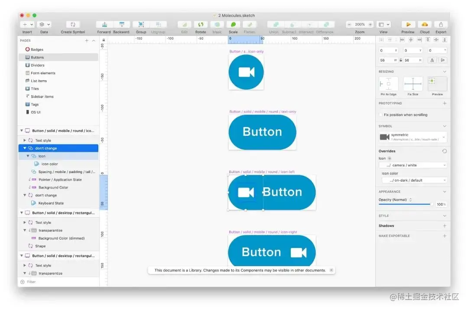Switch to the Form elements page
468x310 pixels.
(x=43, y=73)
